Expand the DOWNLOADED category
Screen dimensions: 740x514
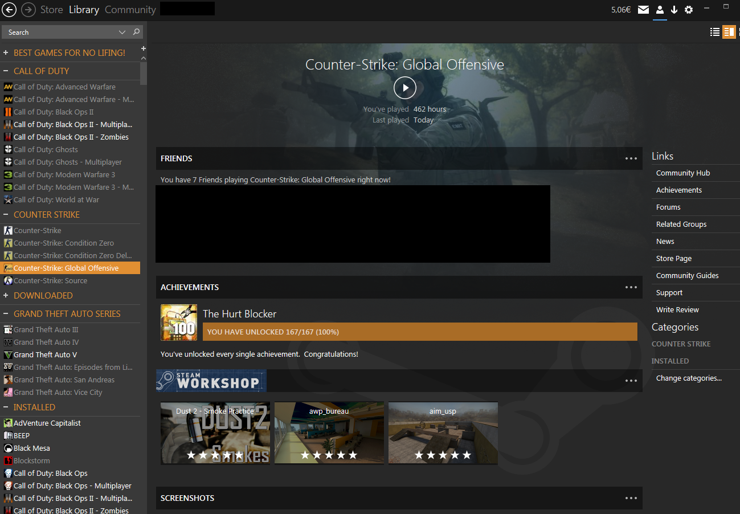point(6,296)
